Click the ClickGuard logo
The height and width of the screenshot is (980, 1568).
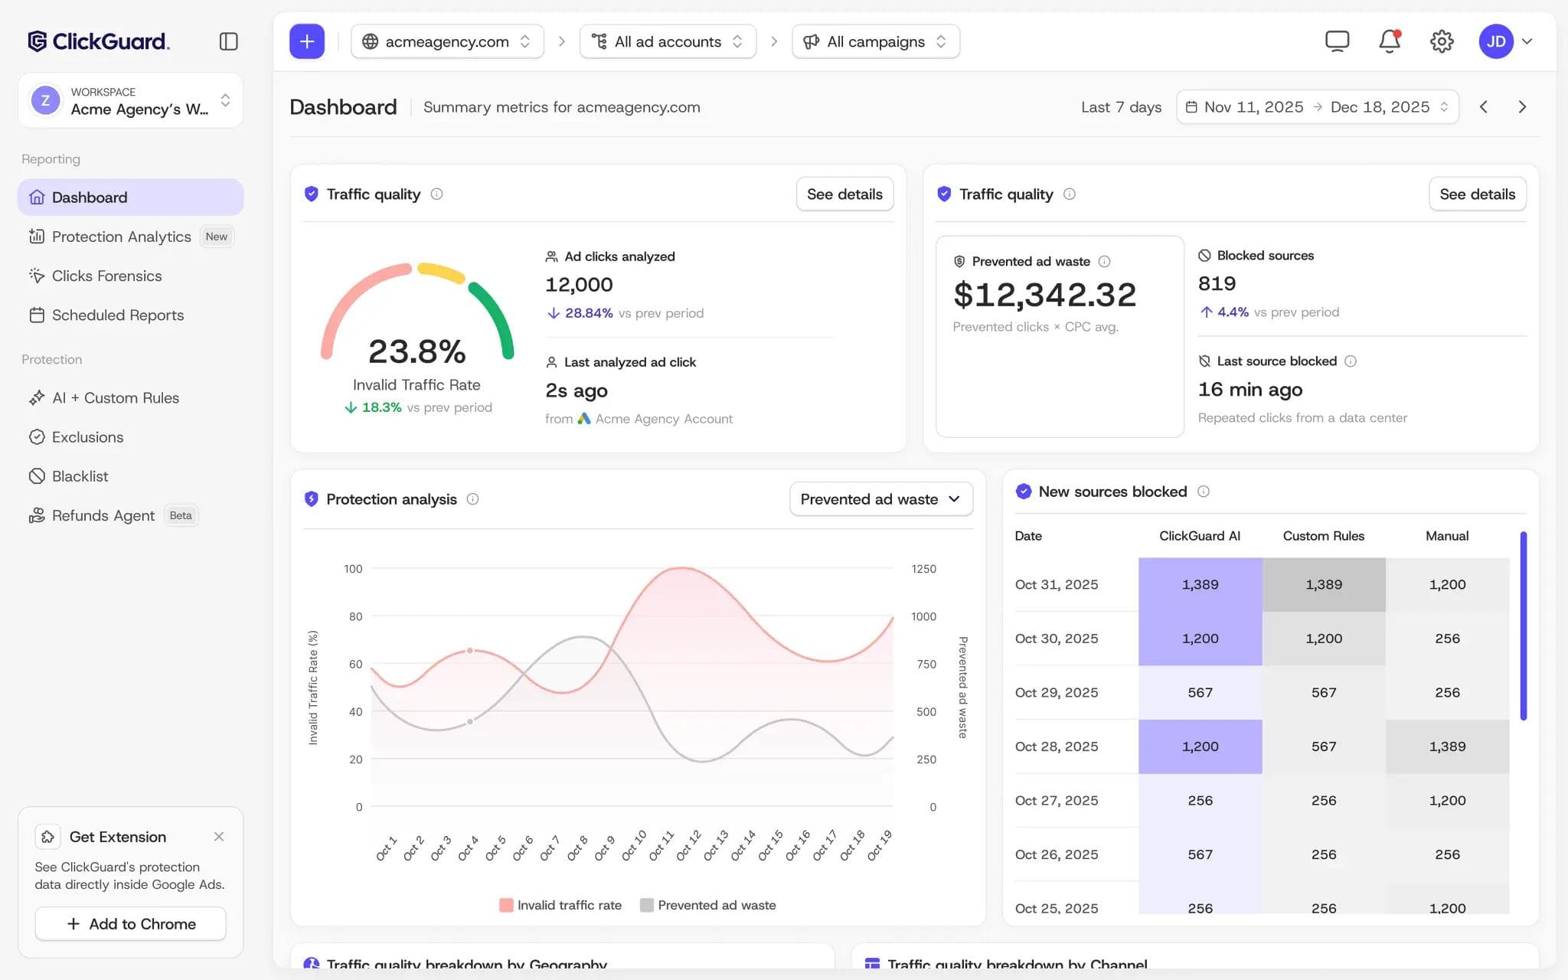point(98,41)
